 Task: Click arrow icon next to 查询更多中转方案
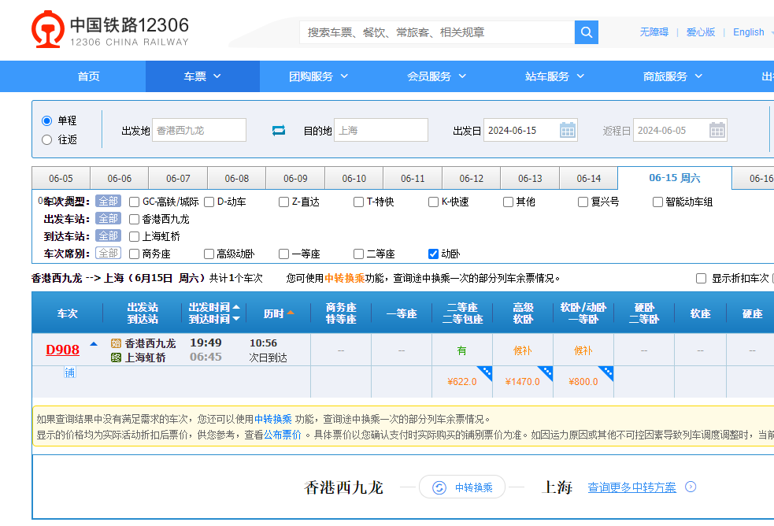[x=691, y=487]
